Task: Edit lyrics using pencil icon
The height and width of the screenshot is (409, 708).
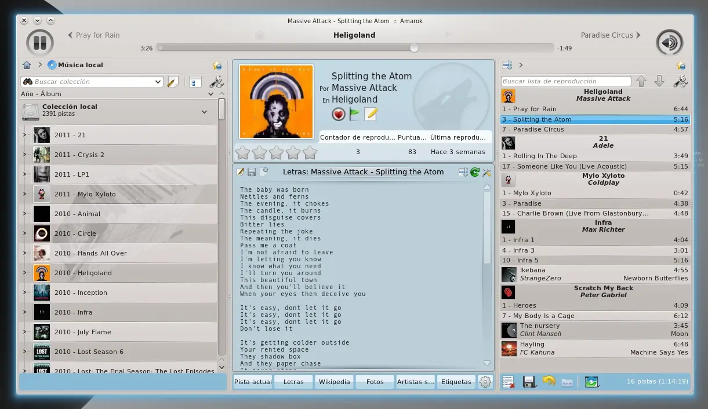Action: click(241, 172)
